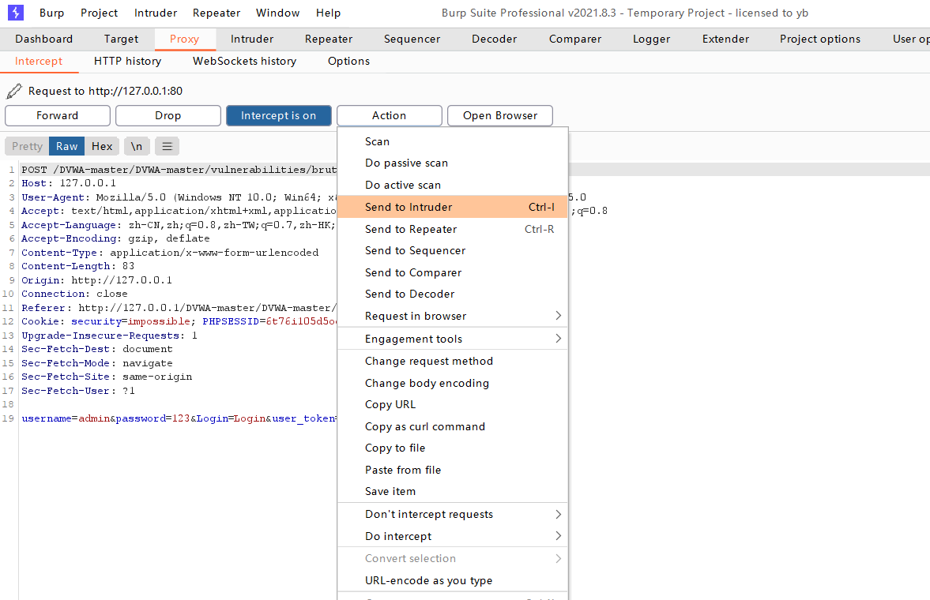Click the Content-Length: 83 header line

(78, 266)
